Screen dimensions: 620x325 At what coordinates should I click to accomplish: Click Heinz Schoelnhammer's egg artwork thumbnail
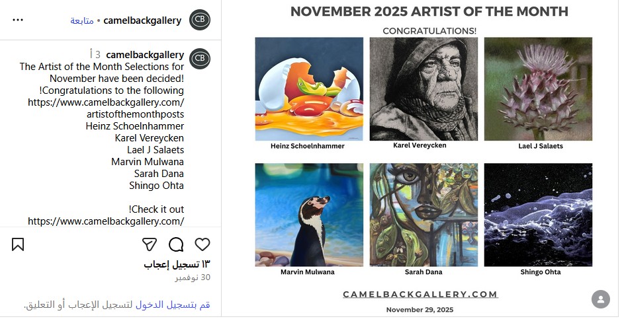[x=309, y=89]
